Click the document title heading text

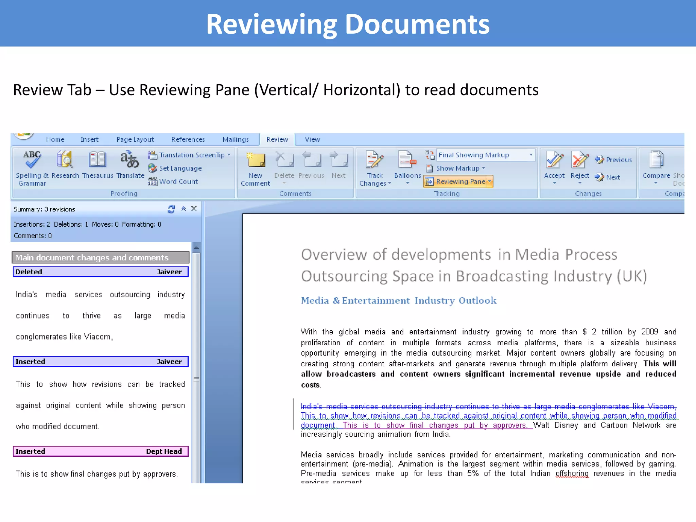click(474, 265)
